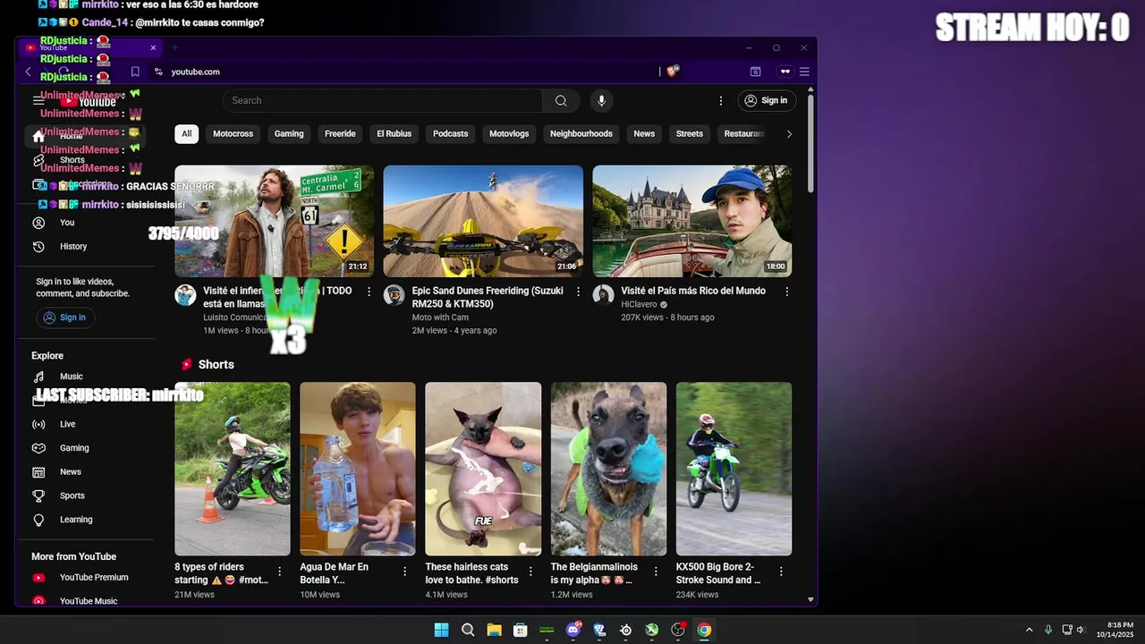Open Live under Explore

coord(86,424)
